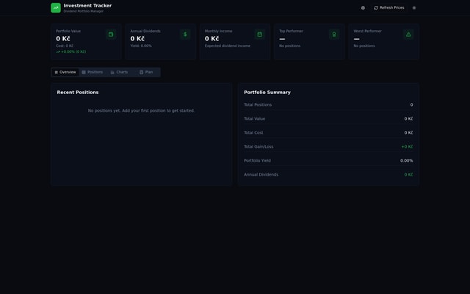Click the warning triangle on Worst Performer card
This screenshot has height=294, width=470.
click(408, 34)
